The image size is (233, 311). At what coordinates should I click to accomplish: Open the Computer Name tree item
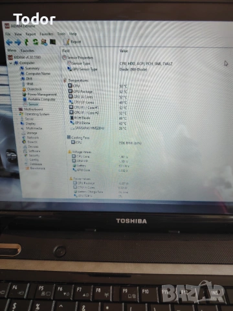click(x=35, y=73)
